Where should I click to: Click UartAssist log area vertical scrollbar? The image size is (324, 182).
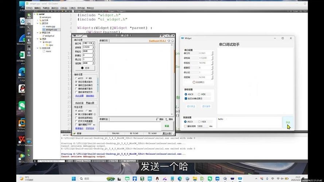(x=172, y=79)
